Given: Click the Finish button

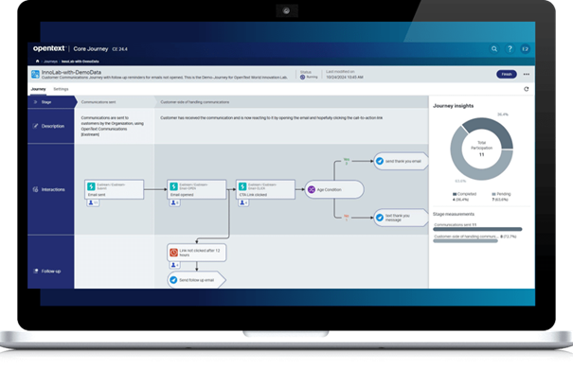Looking at the screenshot, I should (x=507, y=74).
